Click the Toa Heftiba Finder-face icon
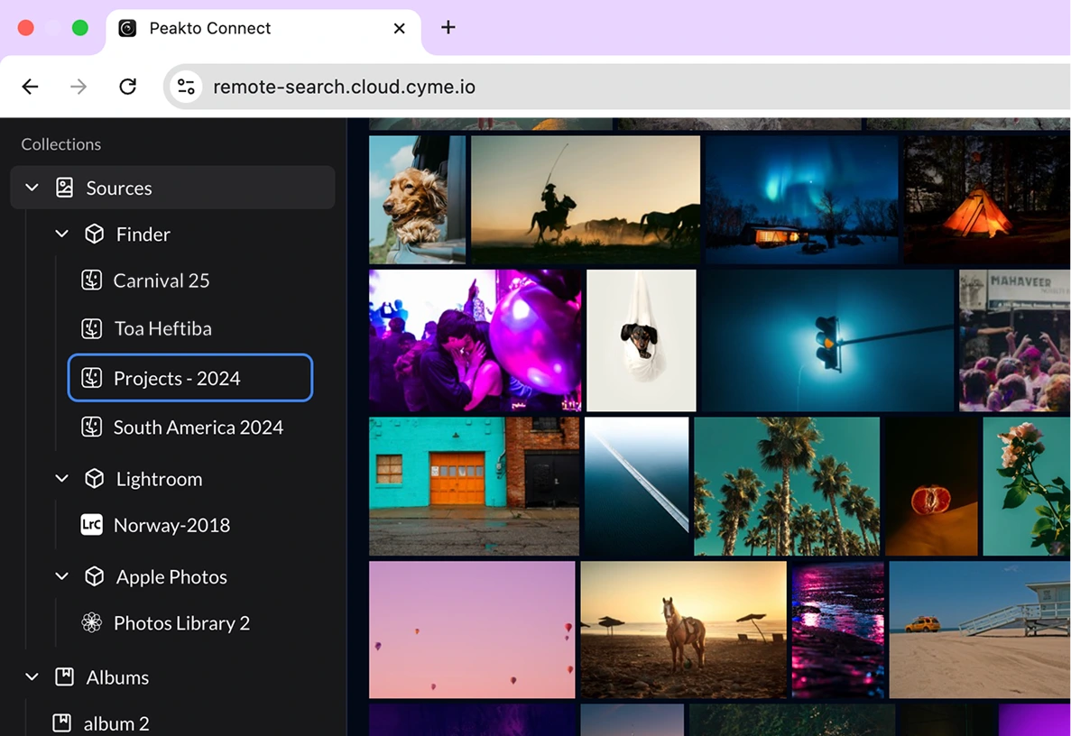The image size is (1071, 736). point(91,328)
